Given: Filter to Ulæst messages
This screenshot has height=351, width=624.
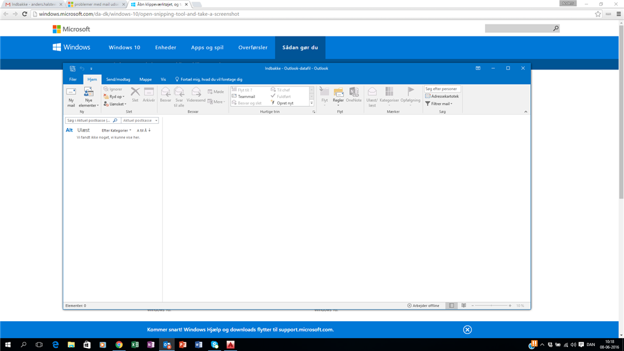Looking at the screenshot, I should (x=83, y=130).
